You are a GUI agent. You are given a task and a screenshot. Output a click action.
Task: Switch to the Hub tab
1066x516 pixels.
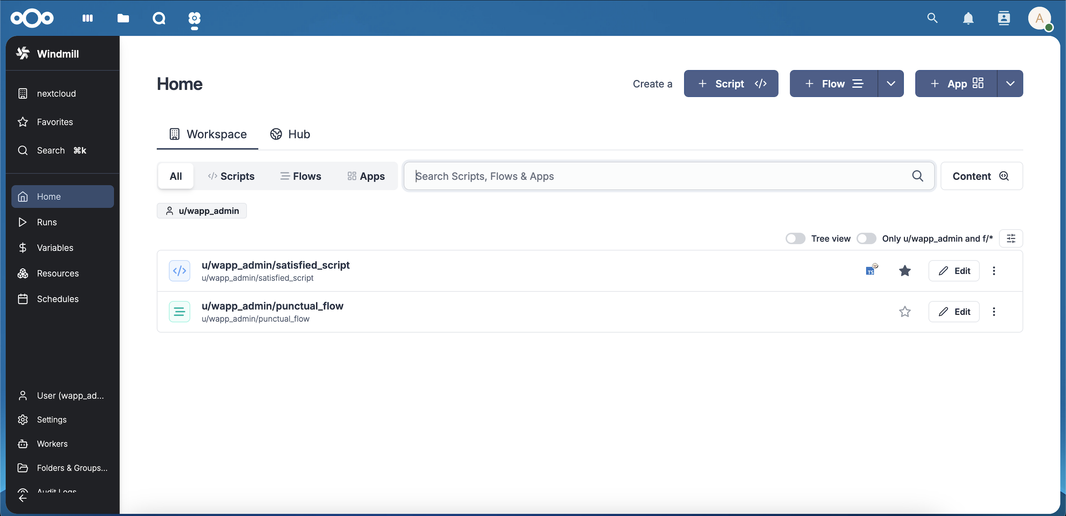pos(290,134)
